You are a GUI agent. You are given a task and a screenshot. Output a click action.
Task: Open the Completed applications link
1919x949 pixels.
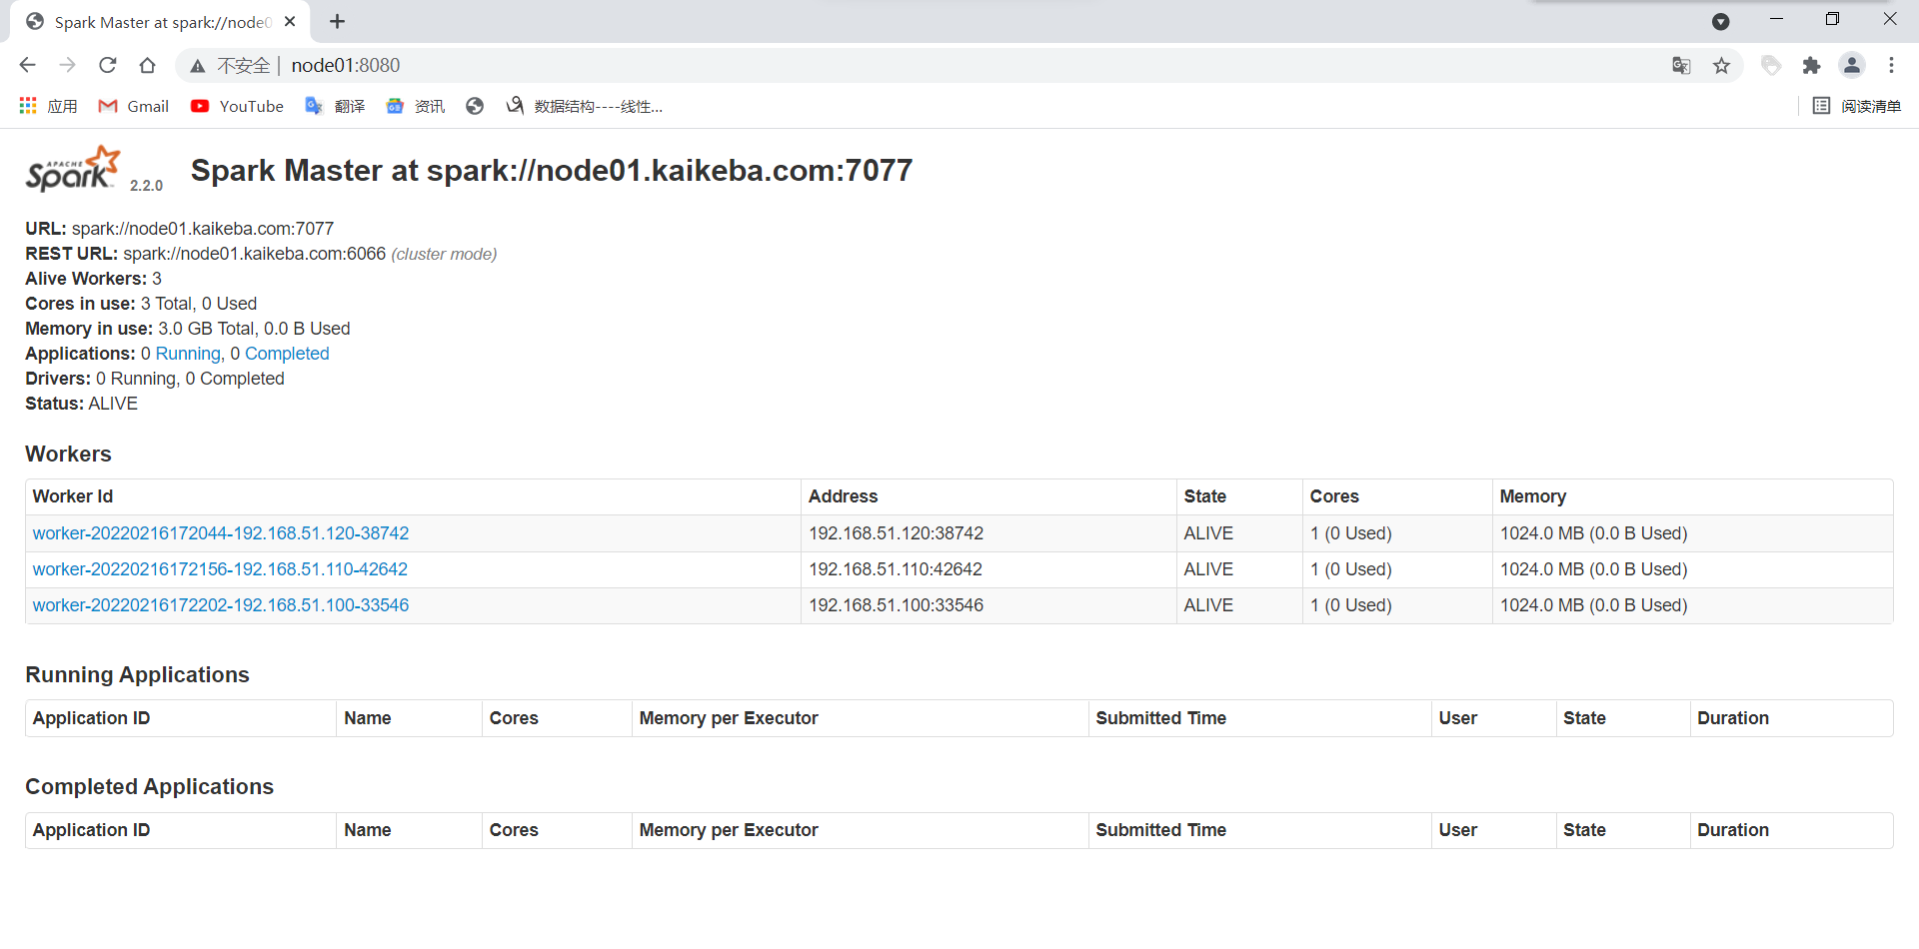287,354
